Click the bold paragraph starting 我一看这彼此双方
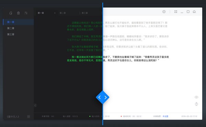 pos(118,59)
